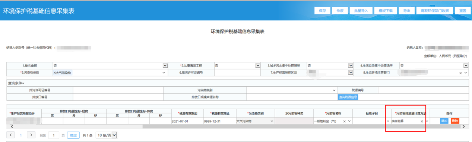The image size is (472, 142).
Task: Expand the 5.污染物类别 selector arrow
Action: click(x=164, y=73)
